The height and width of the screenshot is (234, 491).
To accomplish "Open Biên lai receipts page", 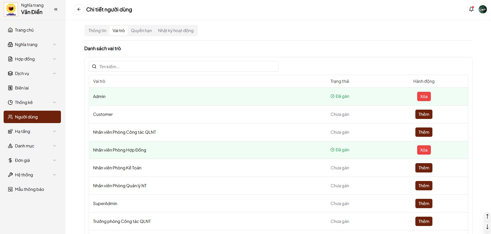I will coord(22,88).
